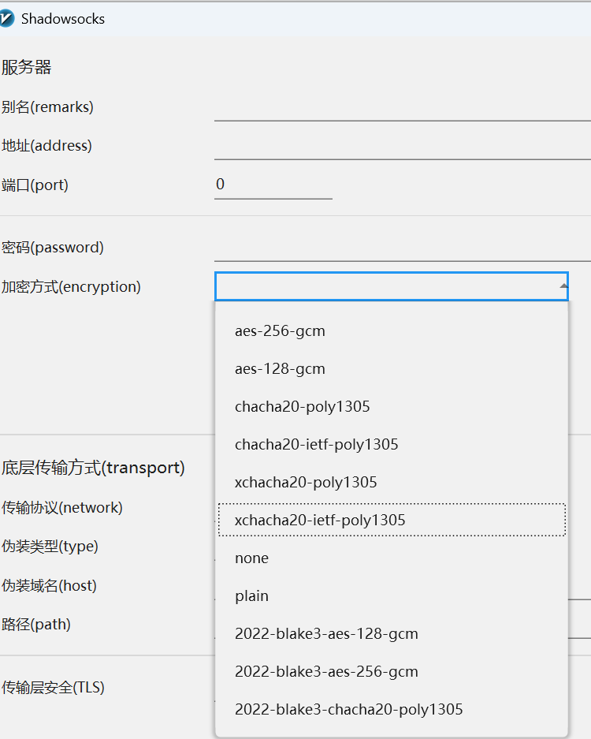Viewport: 591px width, 739px height.
Task: Choose 2022-blake3-aes-128-gcm option
Action: click(392, 633)
